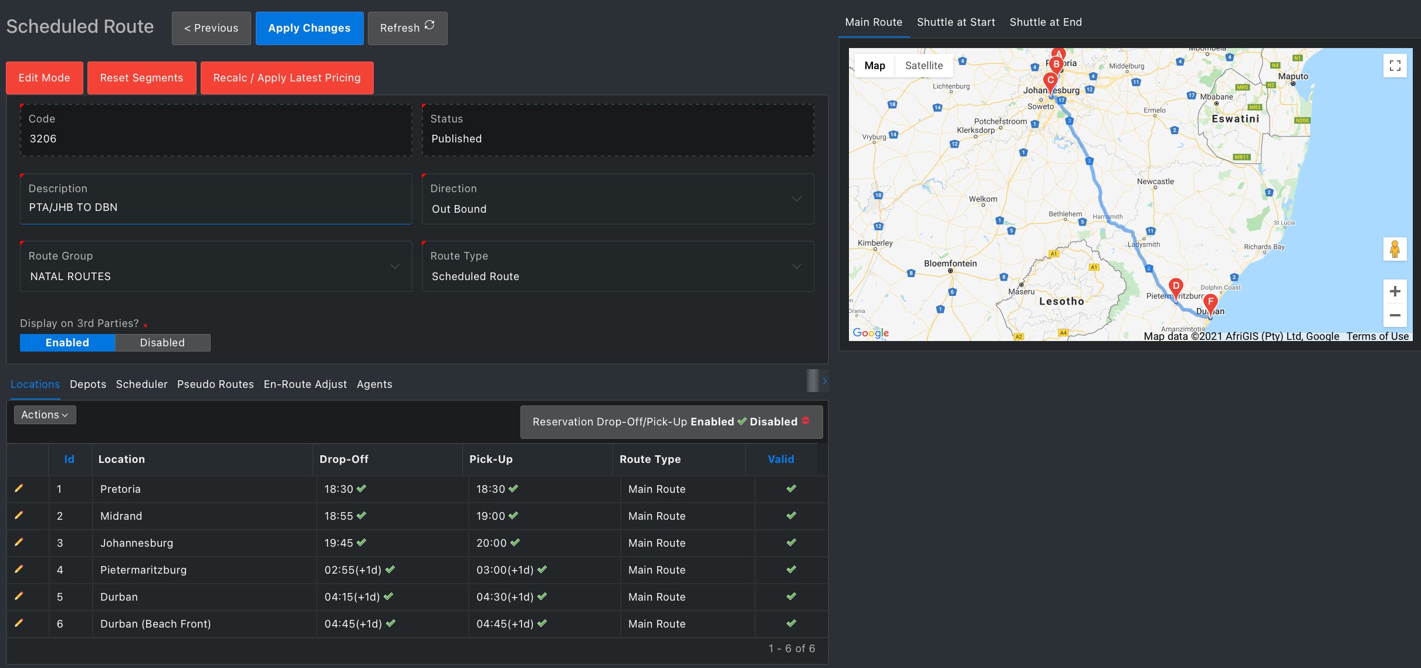Set Display on 3rd Parties to Disabled
Image resolution: width=1421 pixels, height=668 pixels.
[x=162, y=343]
